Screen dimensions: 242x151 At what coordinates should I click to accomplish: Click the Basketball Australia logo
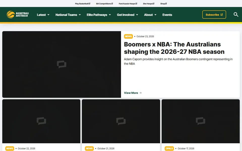coord(18,15)
